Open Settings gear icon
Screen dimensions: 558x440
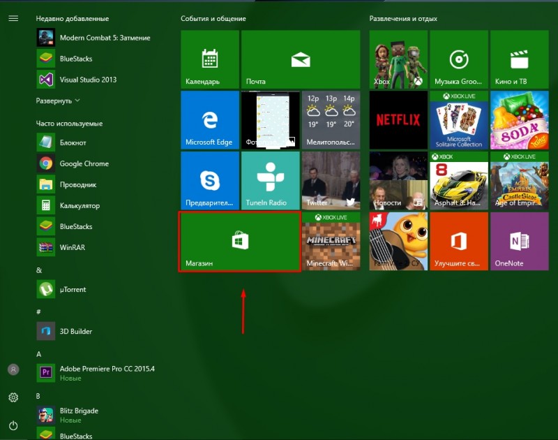coord(13,397)
